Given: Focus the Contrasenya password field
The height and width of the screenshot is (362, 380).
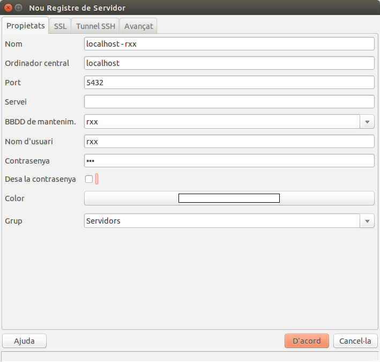Looking at the screenshot, I should tap(229, 161).
